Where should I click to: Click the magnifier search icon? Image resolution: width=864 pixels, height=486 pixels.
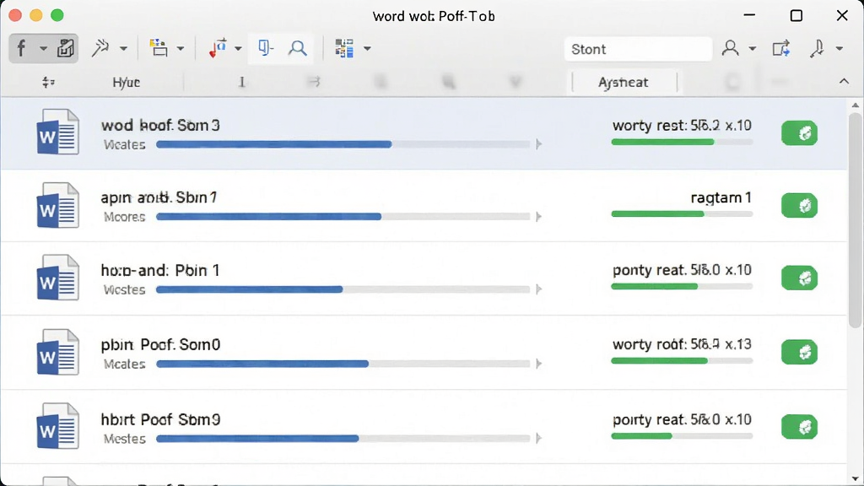pos(298,48)
